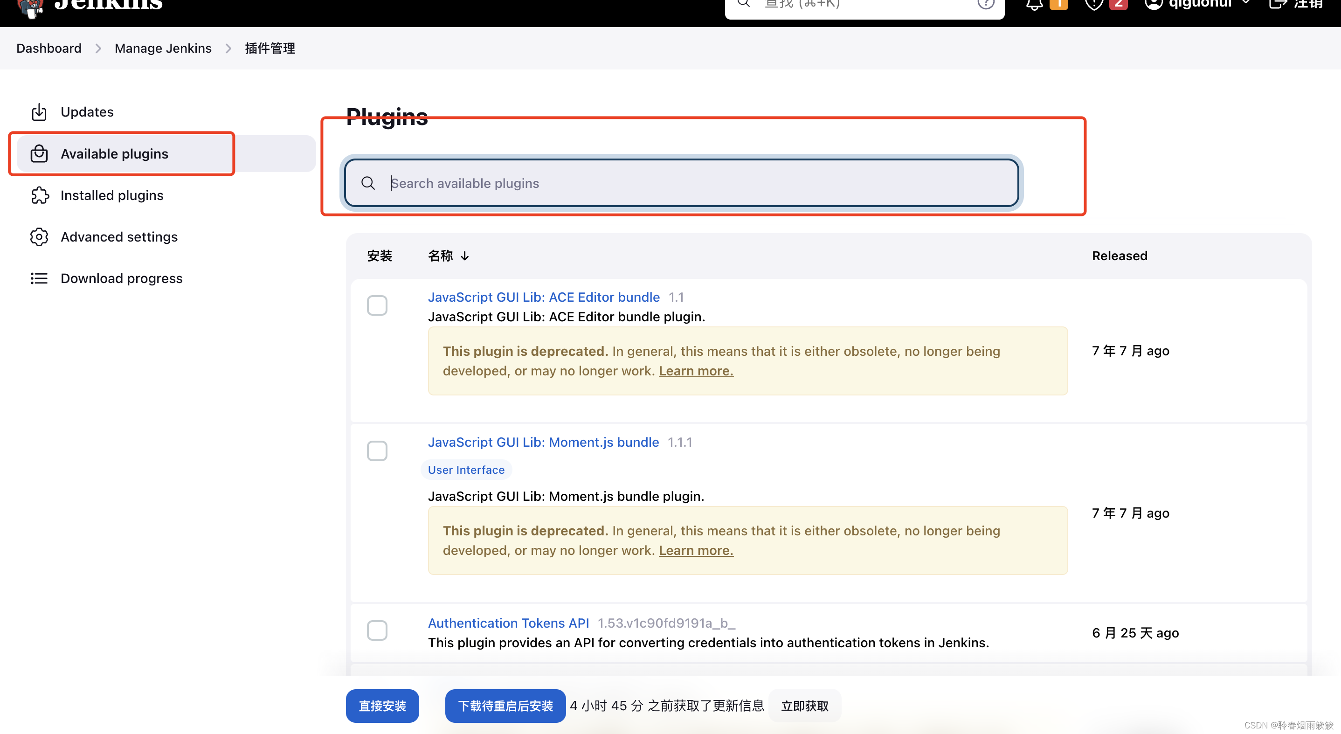Viewport: 1341px width, 734px height.
Task: Click the Released column header
Action: [x=1119, y=256]
